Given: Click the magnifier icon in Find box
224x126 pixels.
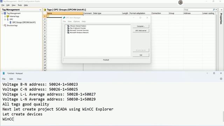Looking at the screenshot, I should pos(214,9).
